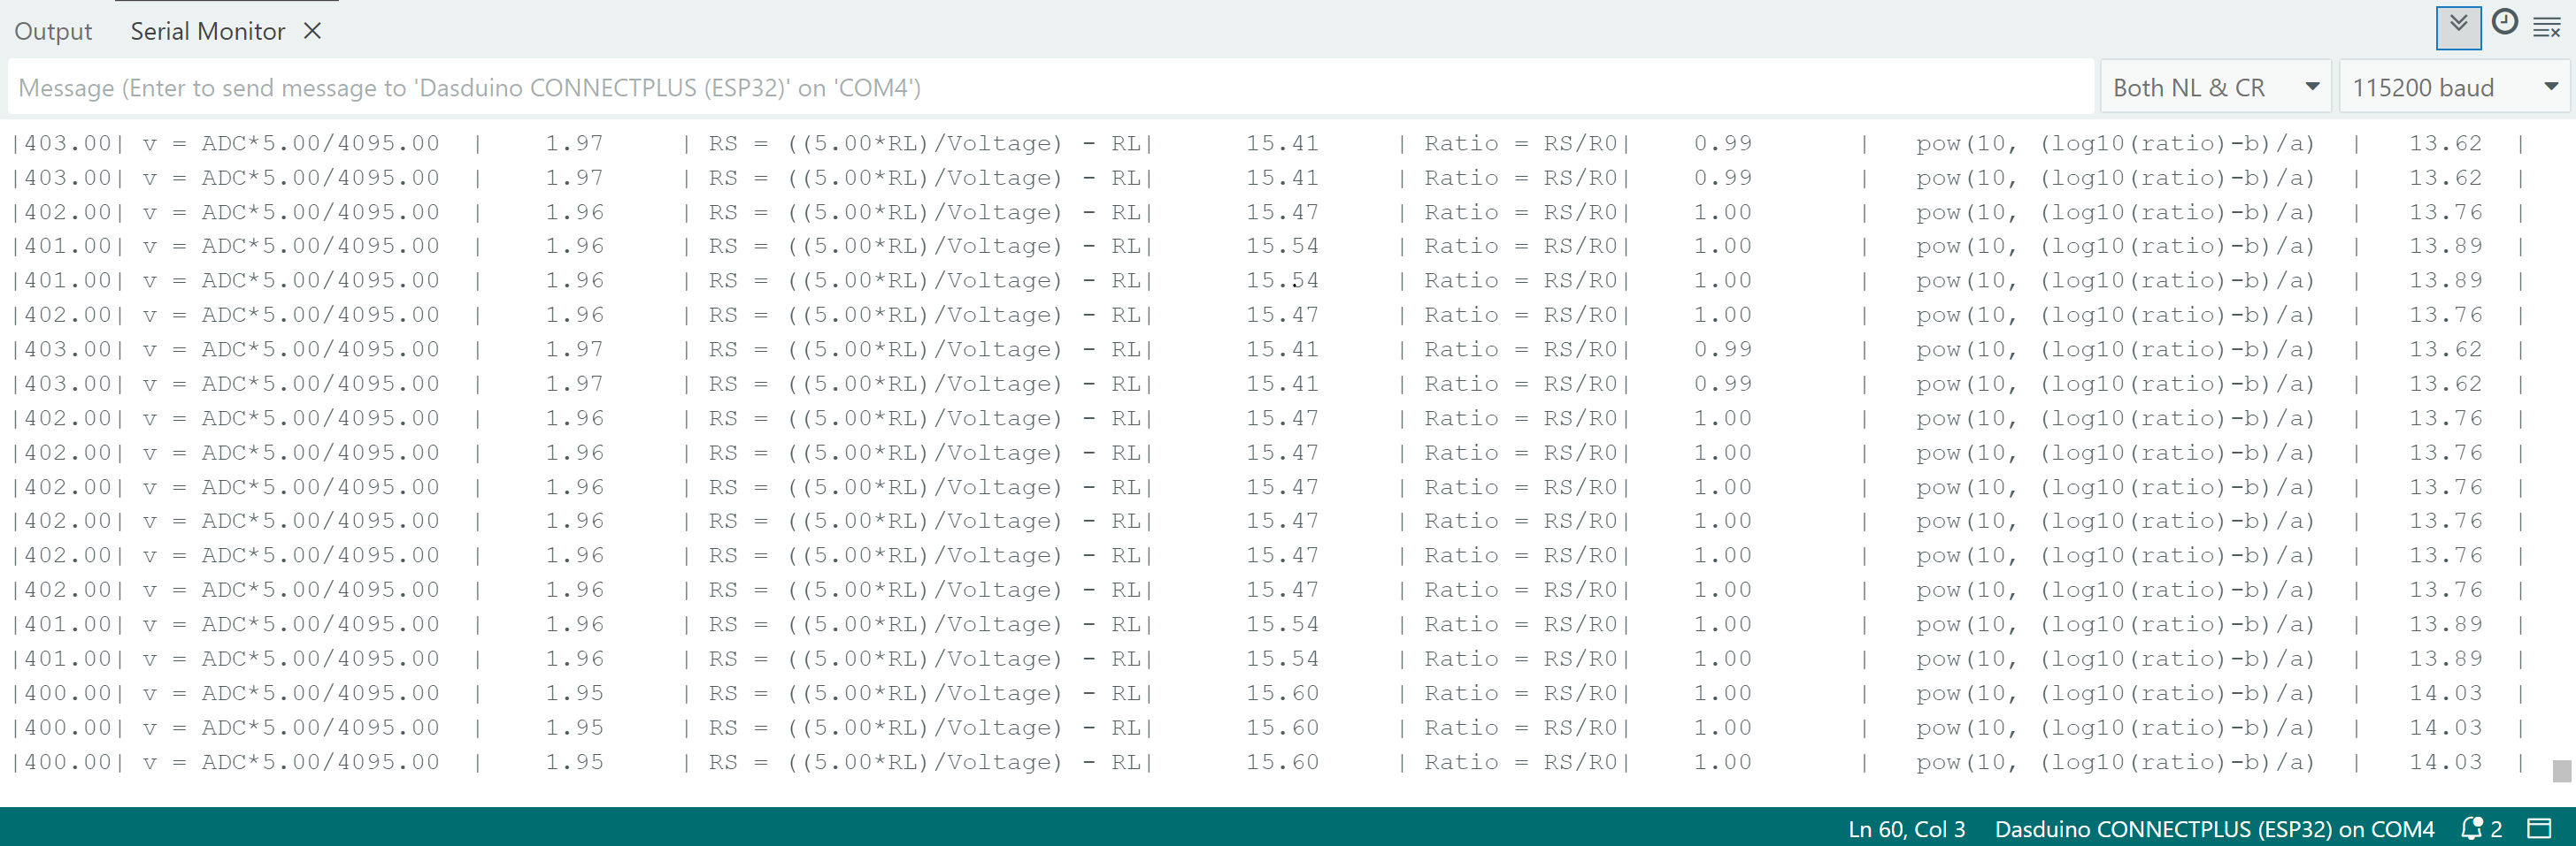Click the serial message input field
2576x846 pixels.
pos(1050,88)
